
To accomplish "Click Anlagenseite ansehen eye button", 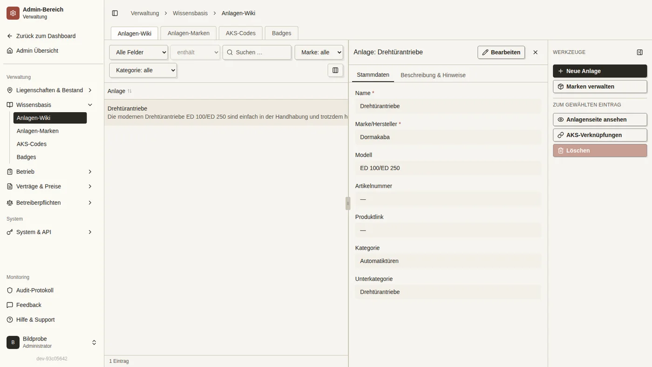I will click(x=600, y=120).
